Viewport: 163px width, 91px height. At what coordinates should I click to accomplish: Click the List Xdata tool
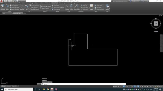[98, 7]
